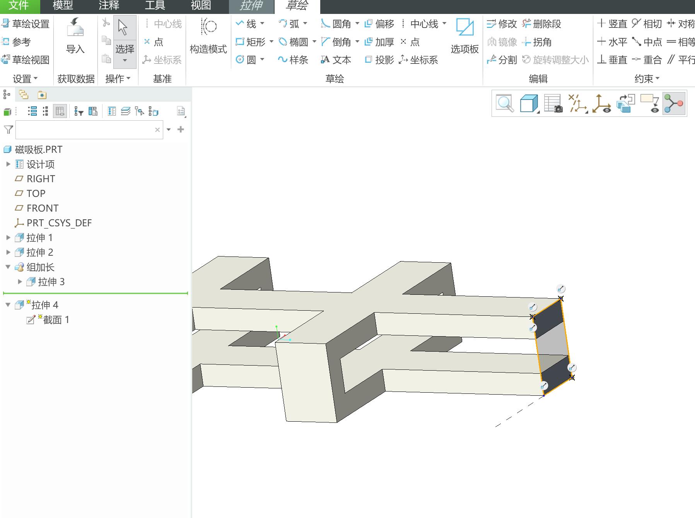Toggle the model tree columns display icon

60,111
